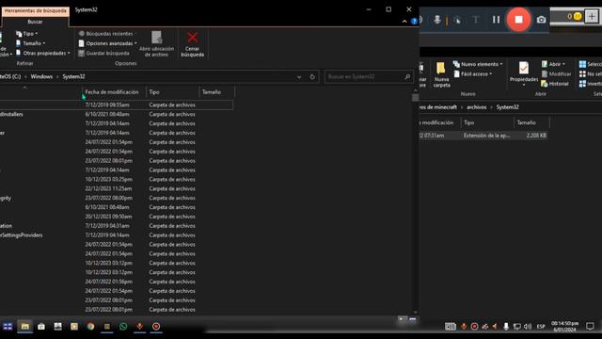The image size is (602, 339).
Task: Open Nuevo elemento dropdown in back window
Action: tap(478, 64)
